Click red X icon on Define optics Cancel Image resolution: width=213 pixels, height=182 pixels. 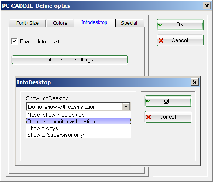coord(161,41)
